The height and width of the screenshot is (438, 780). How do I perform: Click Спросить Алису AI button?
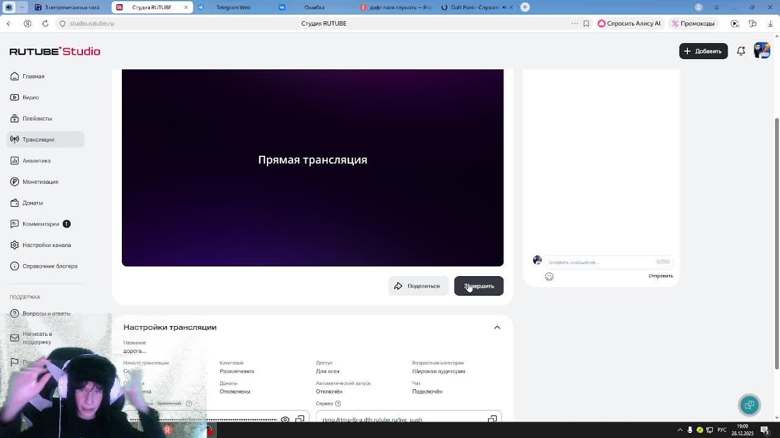629,23
